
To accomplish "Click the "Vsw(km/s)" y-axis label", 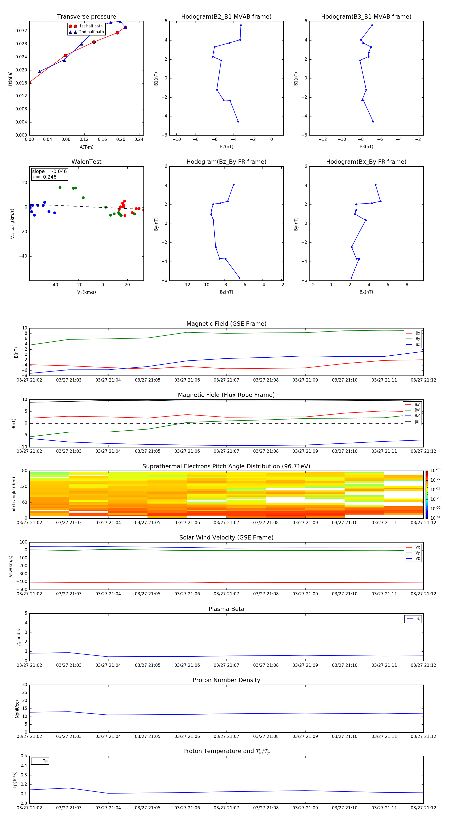I will pyautogui.click(x=10, y=566).
